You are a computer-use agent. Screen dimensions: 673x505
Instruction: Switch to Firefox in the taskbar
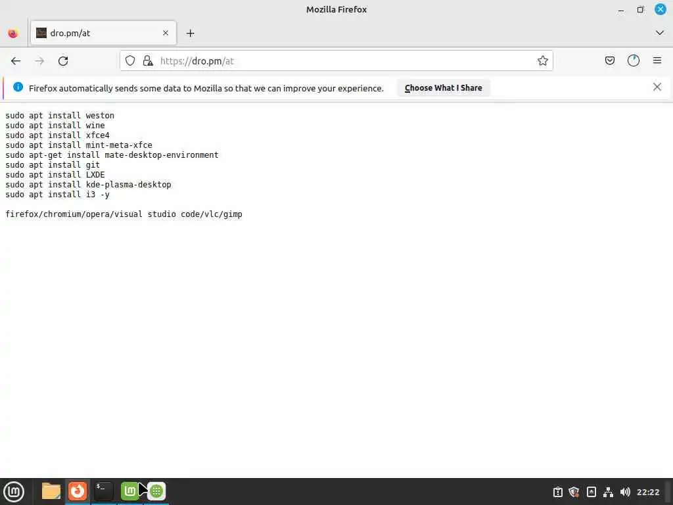click(78, 491)
